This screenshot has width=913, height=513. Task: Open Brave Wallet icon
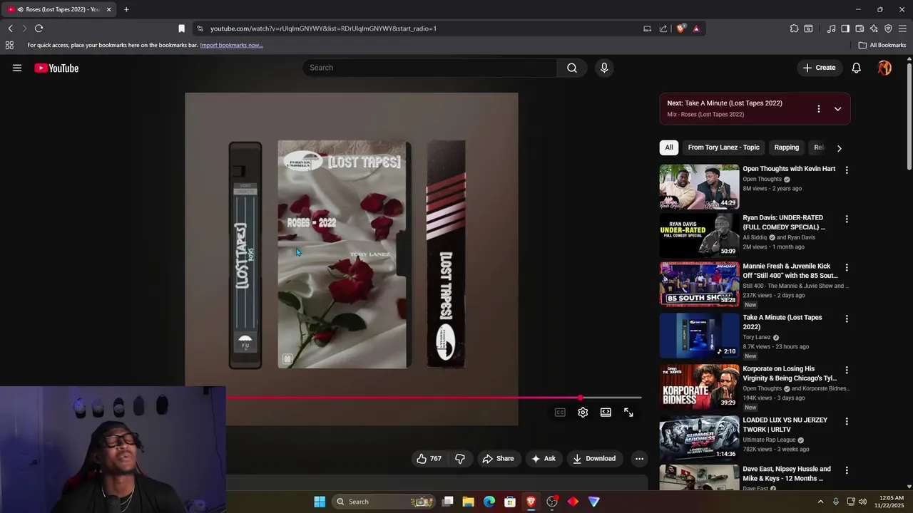[860, 28]
